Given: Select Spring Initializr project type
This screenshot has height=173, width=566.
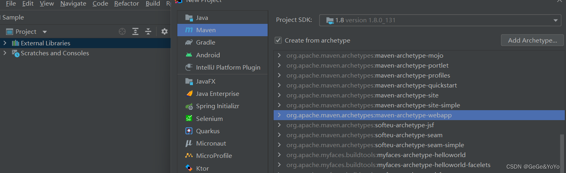Looking at the screenshot, I should (222, 106).
